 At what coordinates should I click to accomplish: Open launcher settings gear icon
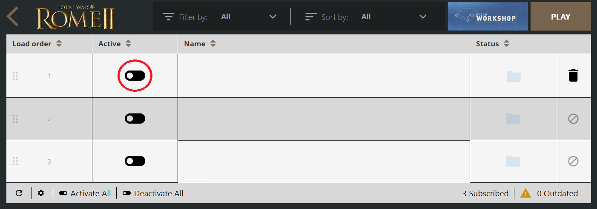[x=41, y=193]
